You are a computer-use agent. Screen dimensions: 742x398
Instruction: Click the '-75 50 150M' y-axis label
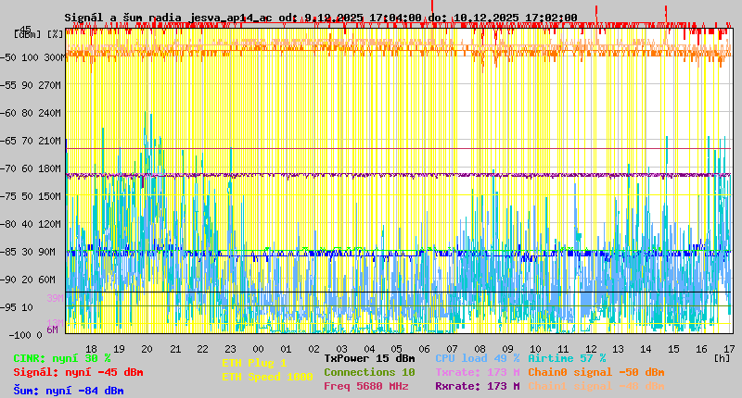pyautogui.click(x=32, y=196)
